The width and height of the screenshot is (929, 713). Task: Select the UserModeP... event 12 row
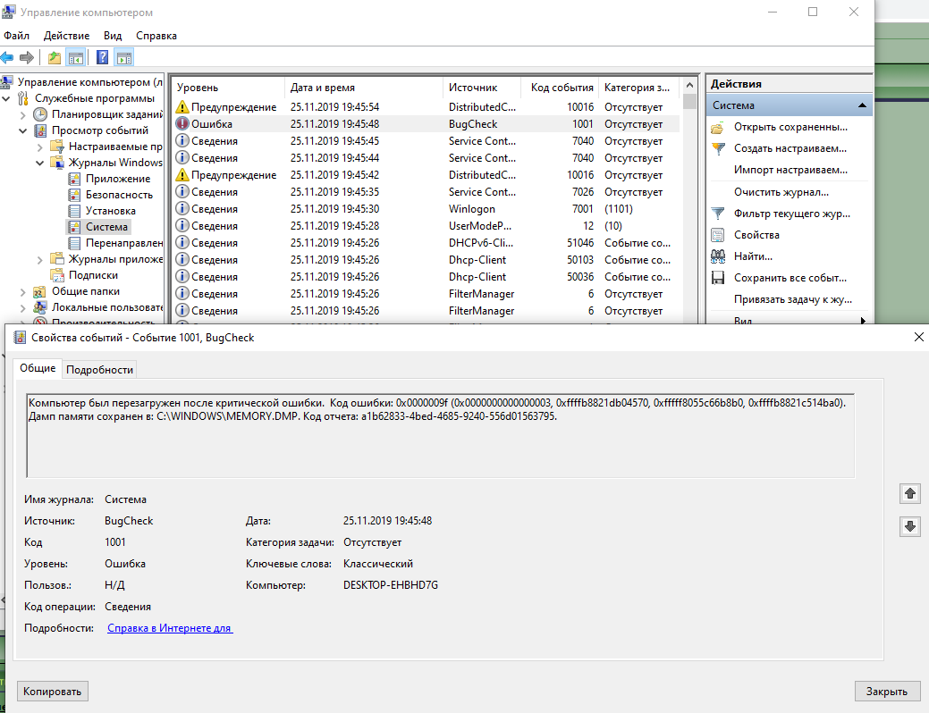tap(426, 226)
